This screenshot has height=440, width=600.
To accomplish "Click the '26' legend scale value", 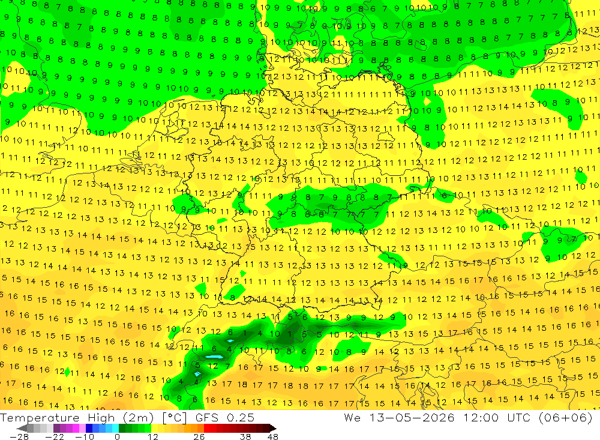I will coord(199,436).
